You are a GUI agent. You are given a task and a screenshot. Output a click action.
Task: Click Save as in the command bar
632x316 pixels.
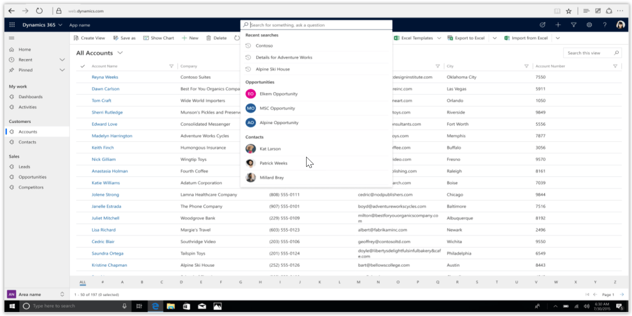[x=124, y=38]
